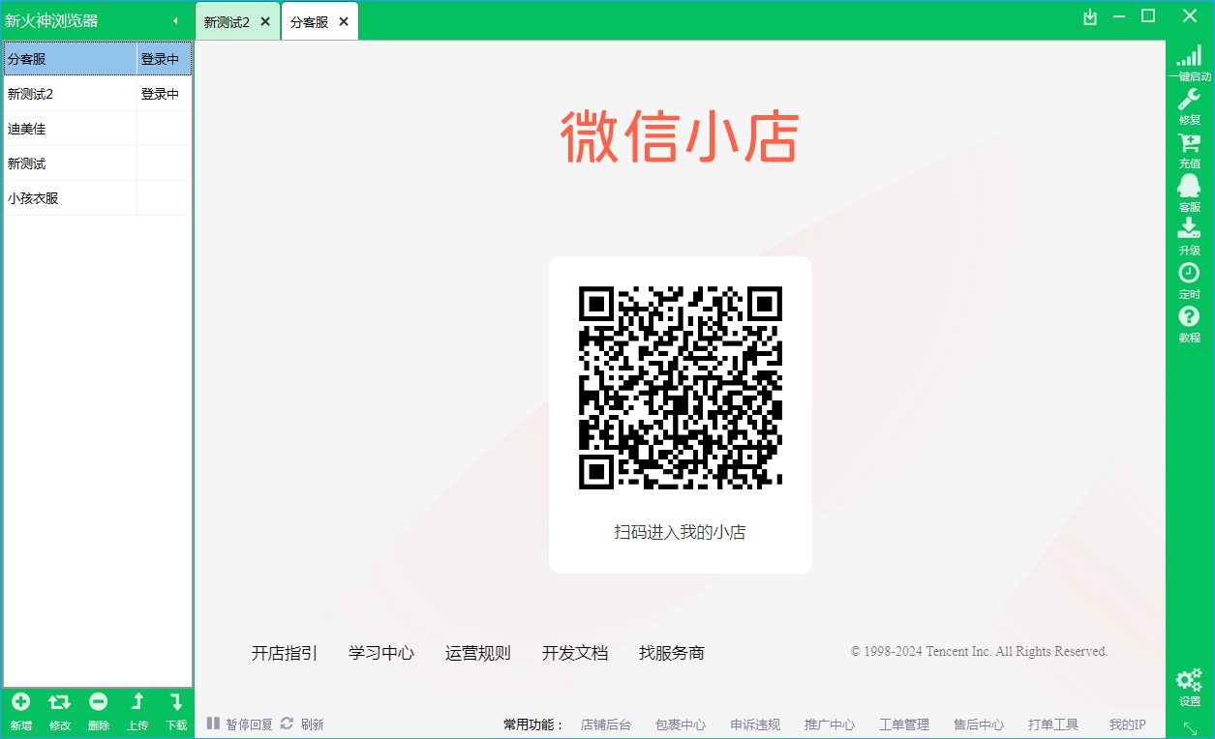Click the 常用功能 label
Viewport: 1215px width, 739px height.
pos(533,724)
